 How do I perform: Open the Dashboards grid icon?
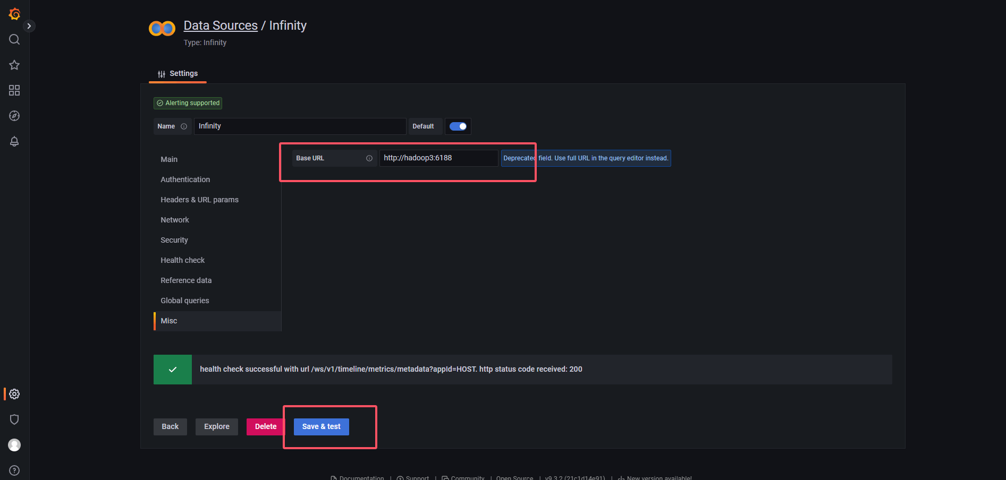pos(14,90)
